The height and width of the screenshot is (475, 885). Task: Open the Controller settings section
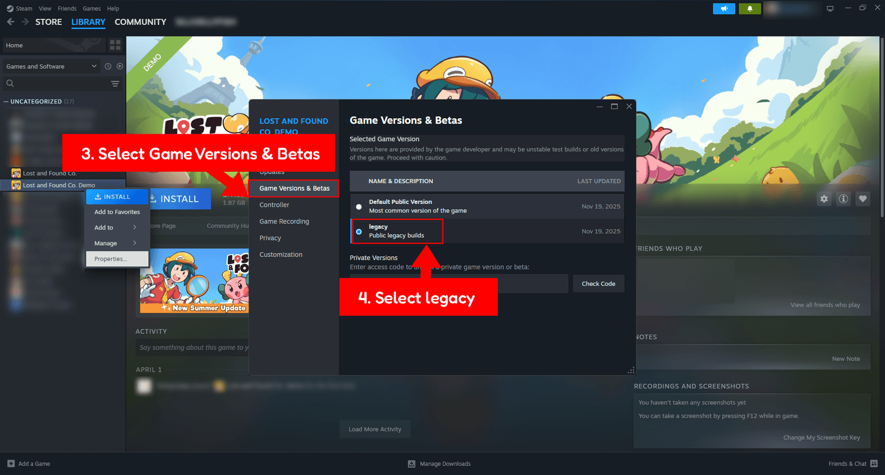click(274, 205)
